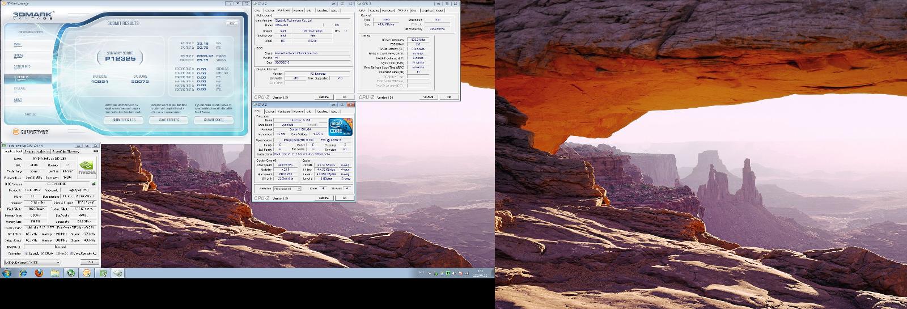Launch Internet Explorer from the taskbar

click(23, 273)
